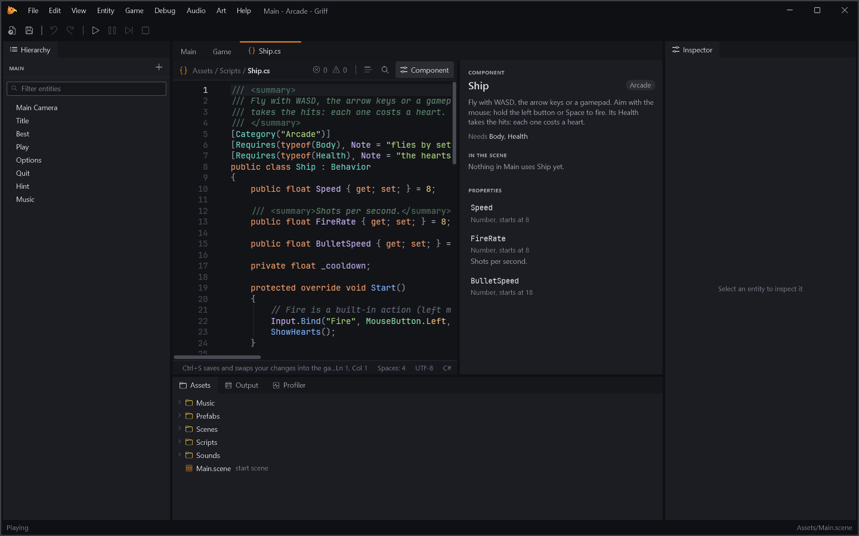Click Assets in the breadcrumb path
This screenshot has height=536, width=859.
[202, 71]
